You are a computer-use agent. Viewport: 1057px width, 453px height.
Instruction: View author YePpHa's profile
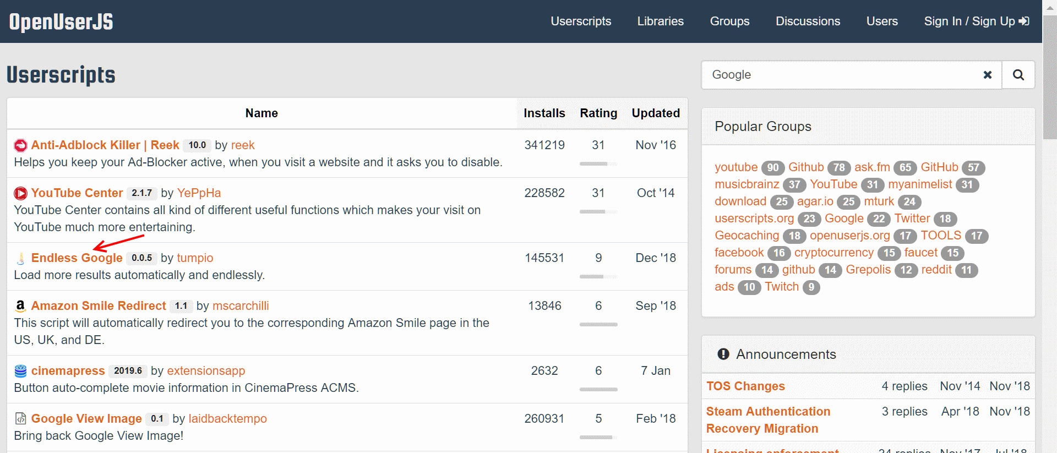pos(199,193)
